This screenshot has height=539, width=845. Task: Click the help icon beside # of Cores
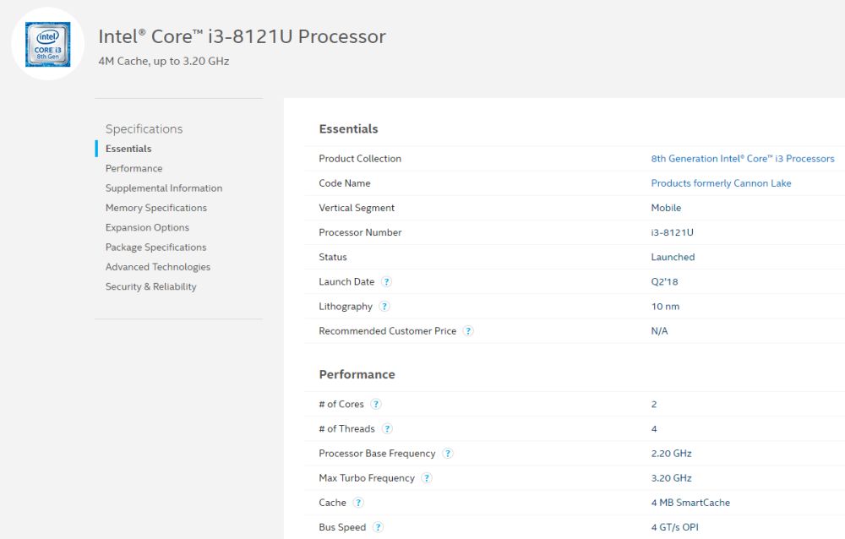point(375,404)
